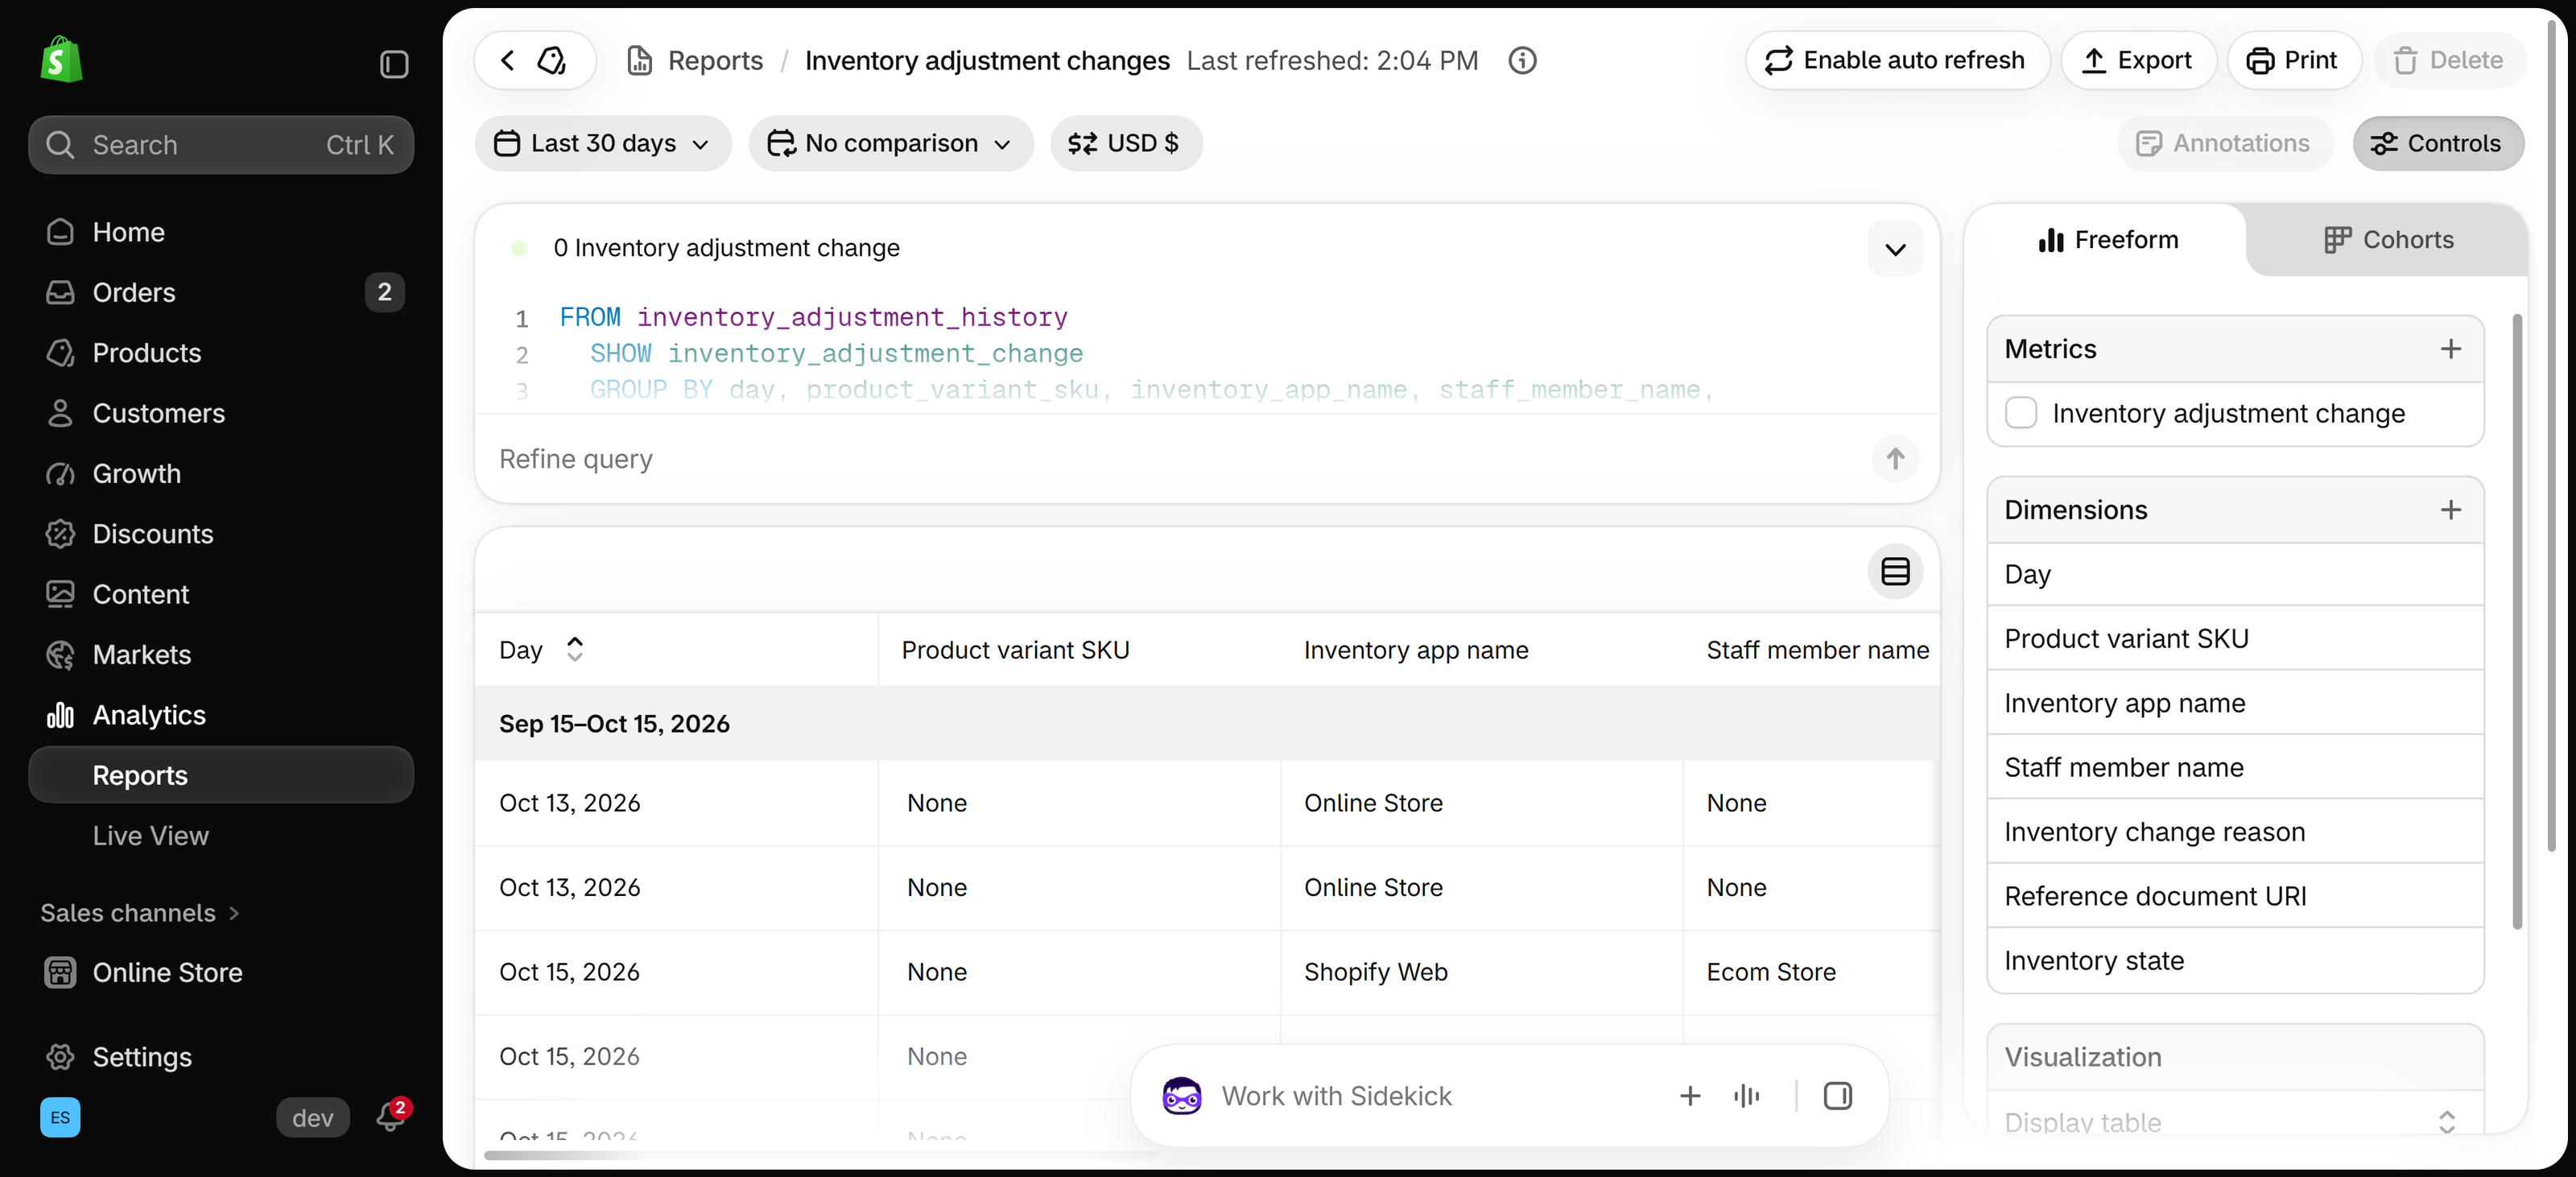Add a new metric with plus
Viewport: 2576px width, 1177px height.
[x=2450, y=348]
